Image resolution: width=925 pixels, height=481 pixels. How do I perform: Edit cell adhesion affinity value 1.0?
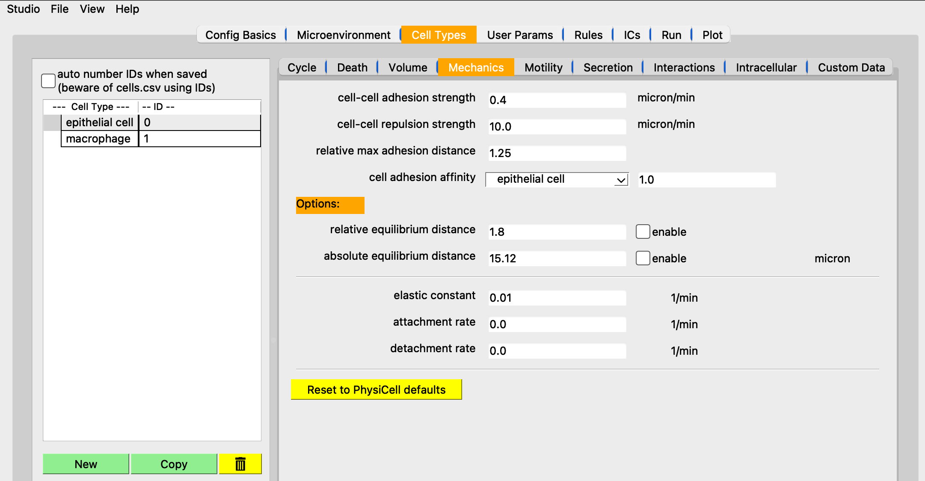[x=707, y=179]
